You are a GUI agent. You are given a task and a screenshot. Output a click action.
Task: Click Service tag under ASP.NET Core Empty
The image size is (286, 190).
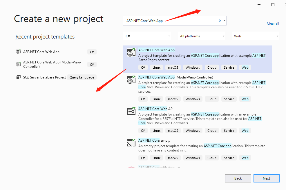(x=229, y=158)
